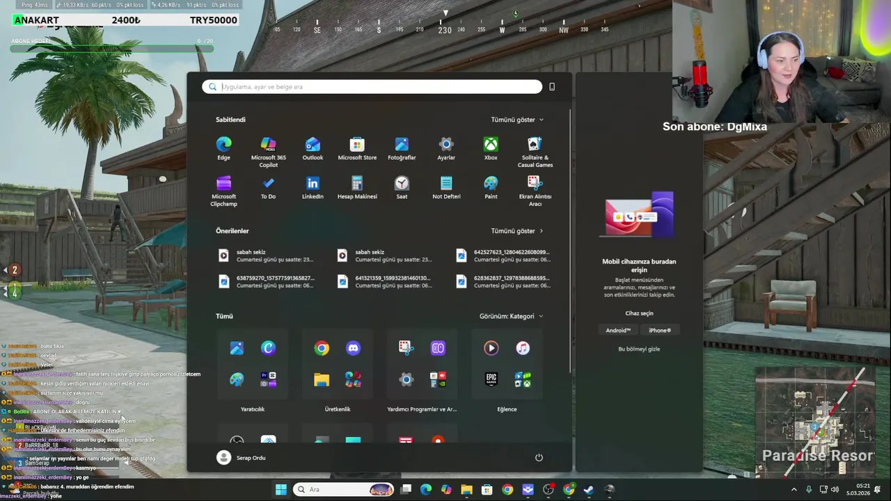Screen dimensions: 891x501
Task: Open the recommended file 642527623_1280462260809...
Action: click(503, 255)
